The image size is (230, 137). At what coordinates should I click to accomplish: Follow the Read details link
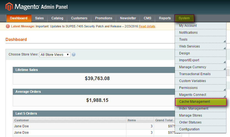tap(147, 26)
